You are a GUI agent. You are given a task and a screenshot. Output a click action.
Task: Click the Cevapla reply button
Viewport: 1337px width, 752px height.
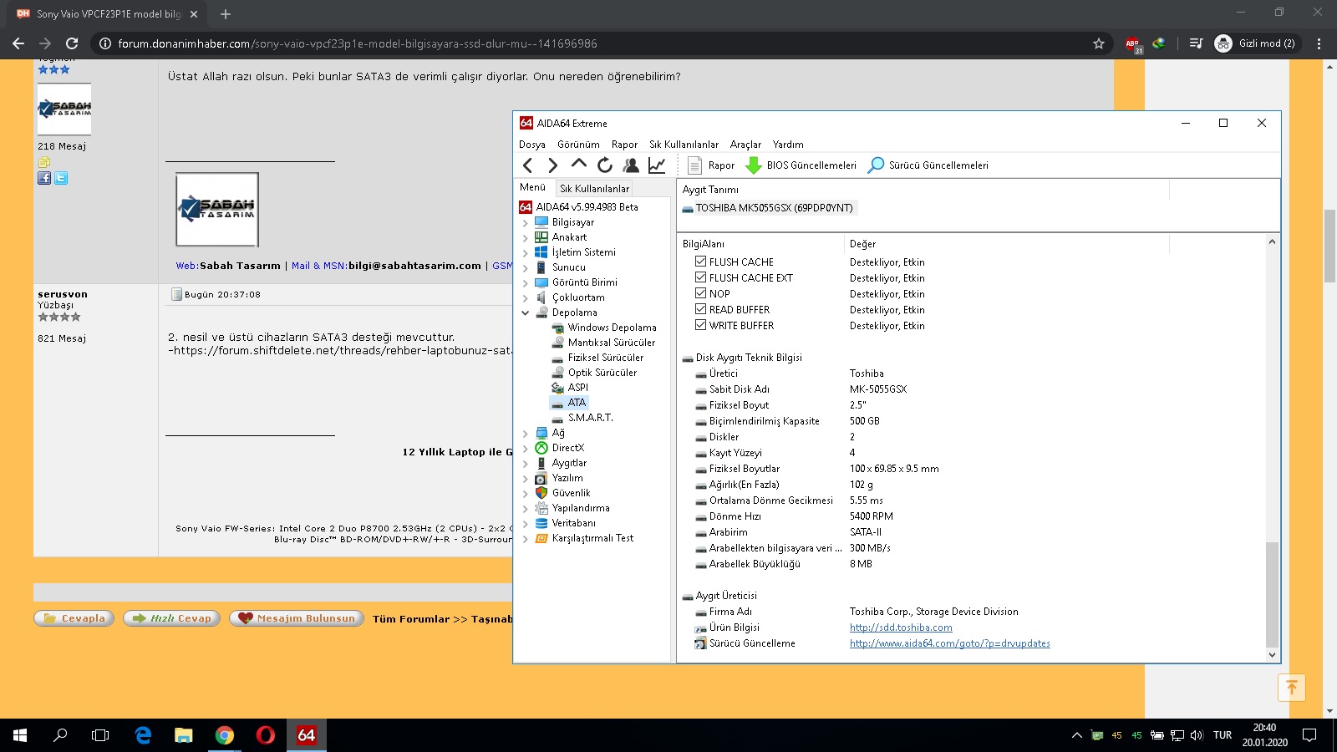[74, 618]
